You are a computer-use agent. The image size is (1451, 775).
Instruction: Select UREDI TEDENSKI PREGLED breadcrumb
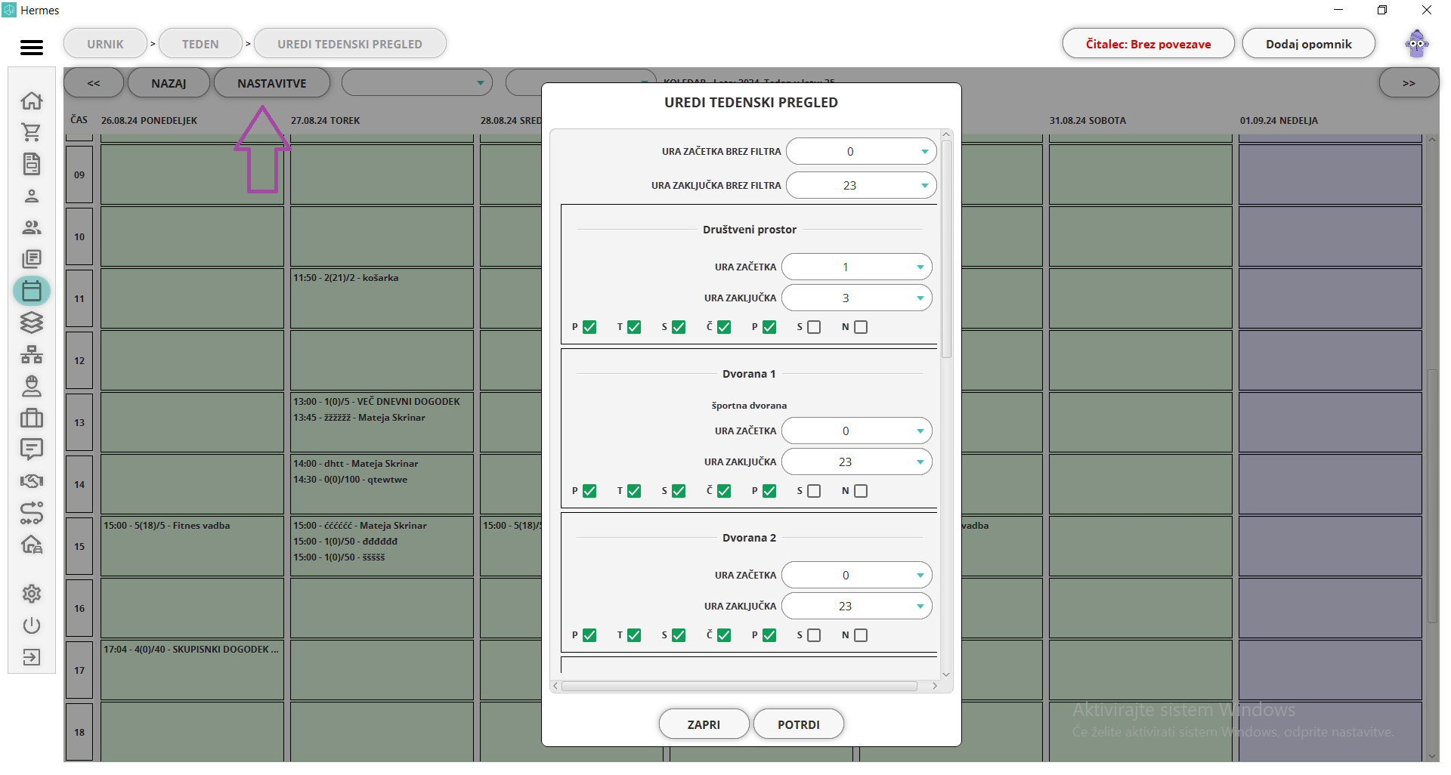[350, 44]
